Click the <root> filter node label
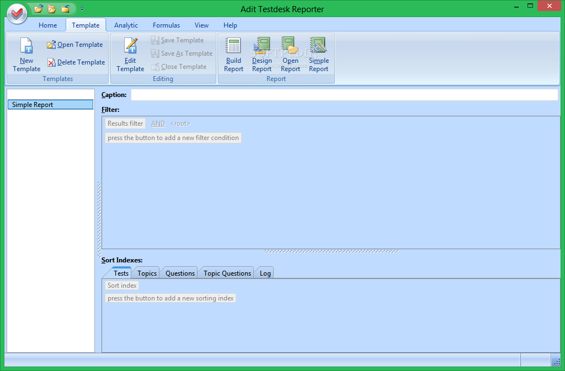This screenshot has height=371, width=565. (x=180, y=123)
